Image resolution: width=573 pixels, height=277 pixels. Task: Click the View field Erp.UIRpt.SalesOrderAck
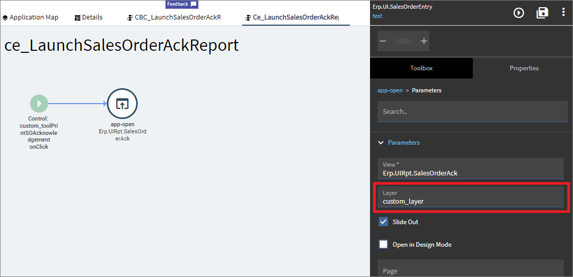(x=471, y=168)
